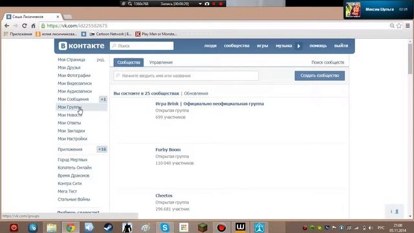Click the Chrome forward arrow
The height and width of the screenshot is (233, 414).
16,26
